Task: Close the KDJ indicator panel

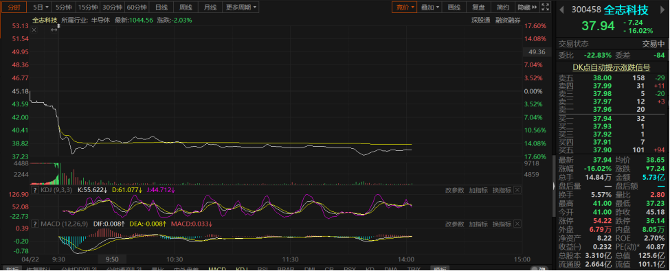Action: (517, 190)
